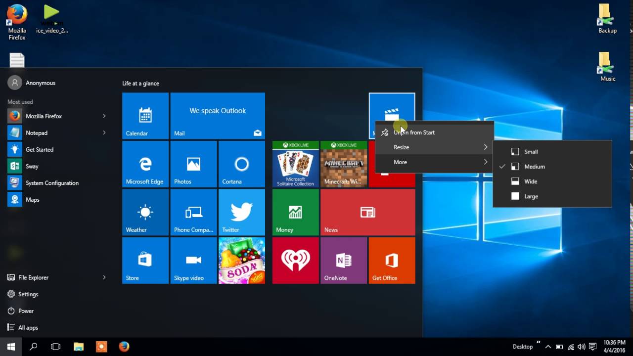This screenshot has height=356, width=633.
Task: Open the Phone Companion tile
Action: (193, 212)
